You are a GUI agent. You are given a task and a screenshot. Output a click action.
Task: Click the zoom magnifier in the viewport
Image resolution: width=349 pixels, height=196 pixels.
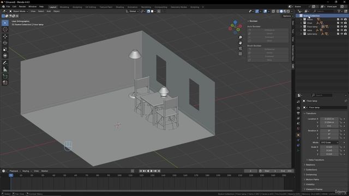[240, 38]
